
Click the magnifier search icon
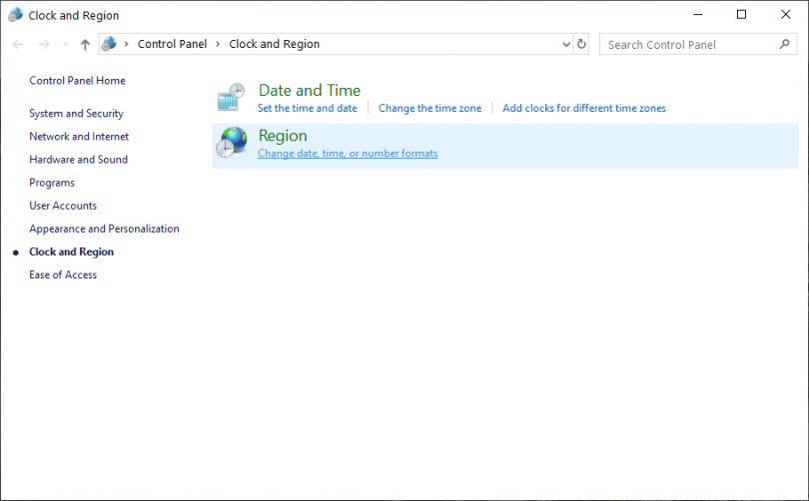784,44
